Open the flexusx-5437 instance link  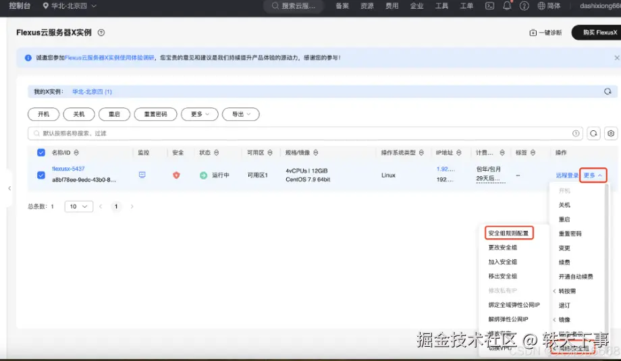pos(68,169)
